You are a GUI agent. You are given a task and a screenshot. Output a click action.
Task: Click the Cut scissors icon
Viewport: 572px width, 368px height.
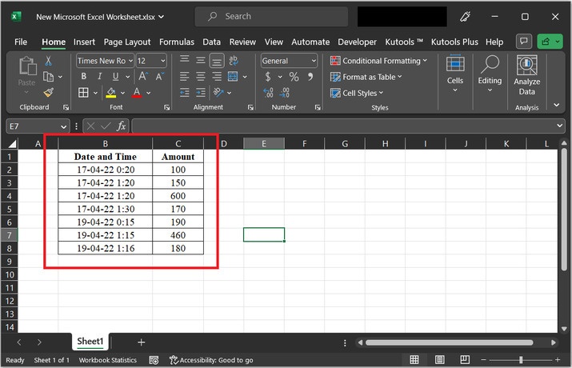[48, 61]
